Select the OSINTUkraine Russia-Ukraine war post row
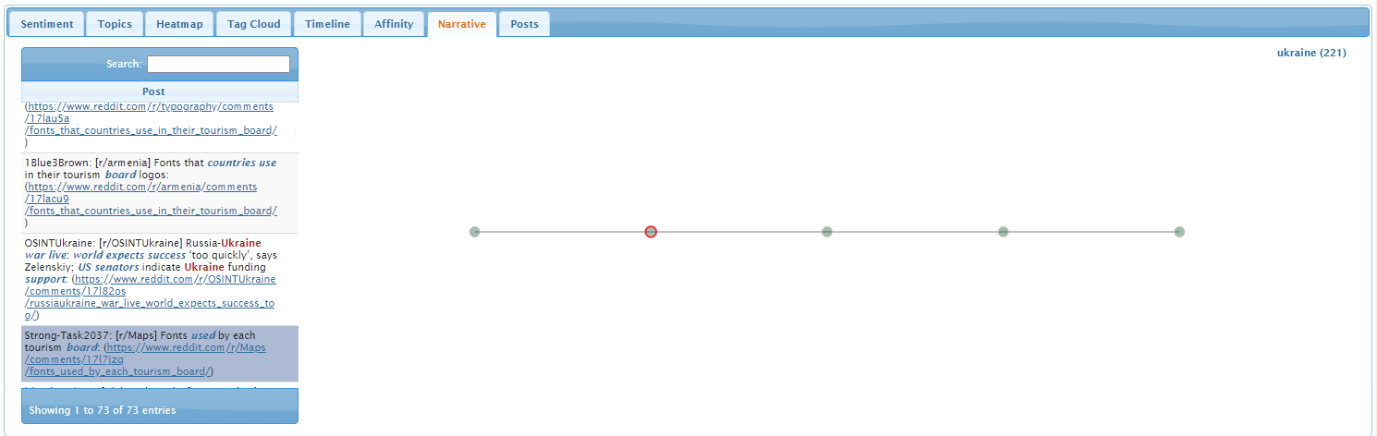The image size is (1377, 436). [158, 279]
